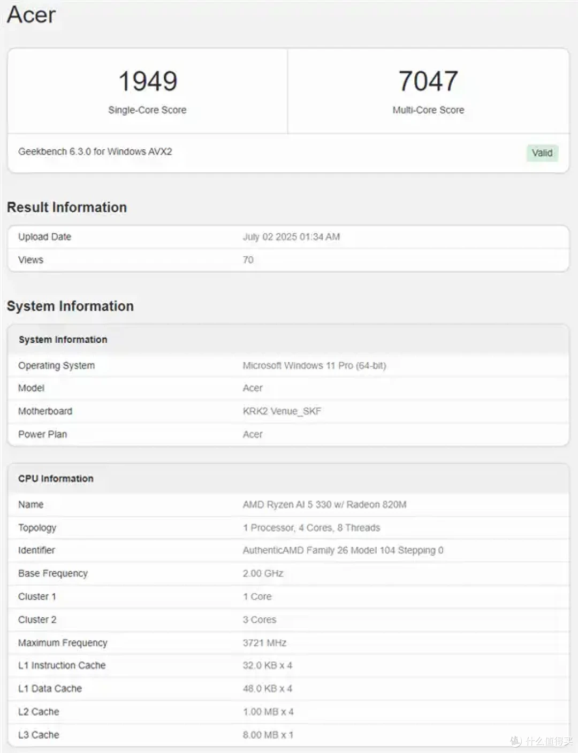Click the System Information table header
Screen dimensions: 578x753
tap(288, 340)
